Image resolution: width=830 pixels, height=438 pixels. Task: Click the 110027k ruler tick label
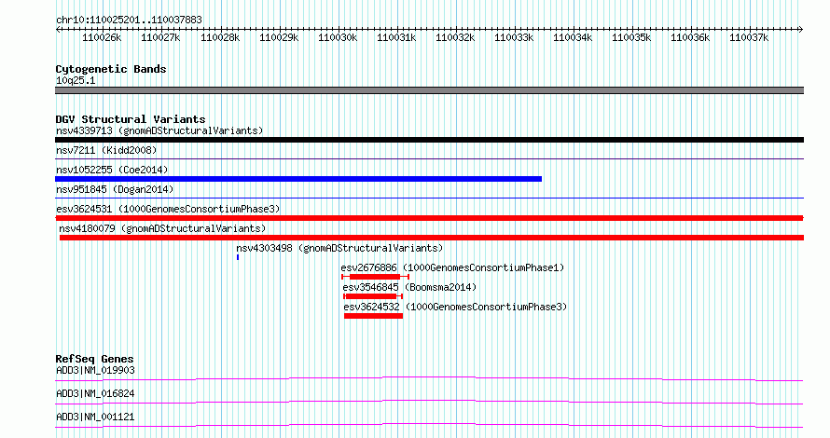click(x=160, y=37)
